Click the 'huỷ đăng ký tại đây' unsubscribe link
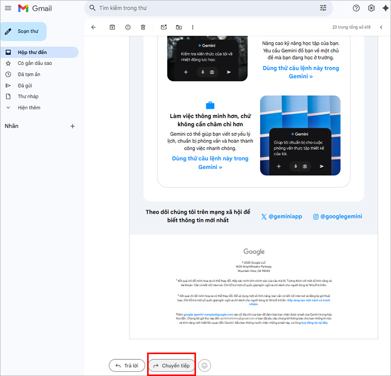The image size is (391, 376). click(315, 323)
